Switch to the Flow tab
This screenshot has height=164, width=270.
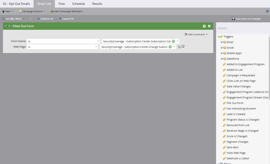tap(62, 4)
